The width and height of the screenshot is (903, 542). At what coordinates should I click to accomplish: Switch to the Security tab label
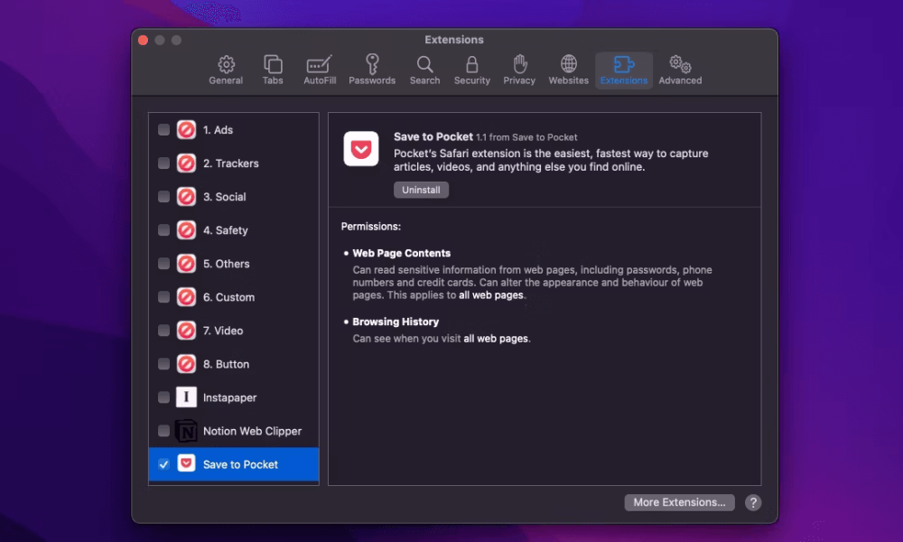point(472,80)
